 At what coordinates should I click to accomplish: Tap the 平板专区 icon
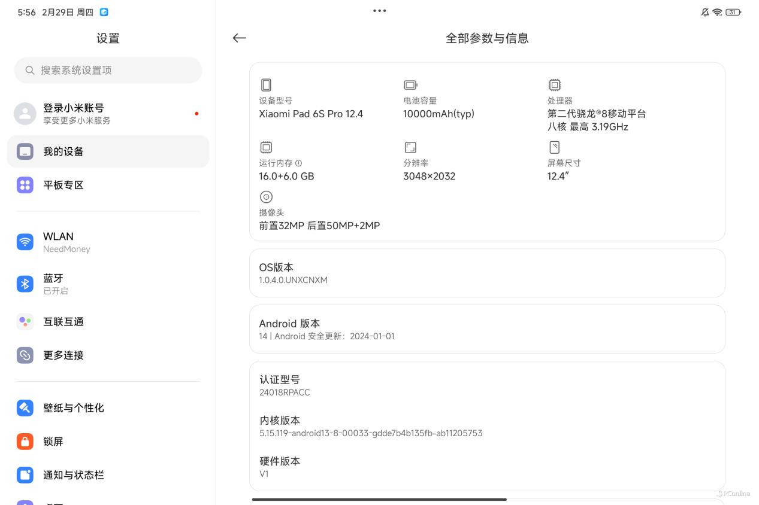click(25, 185)
